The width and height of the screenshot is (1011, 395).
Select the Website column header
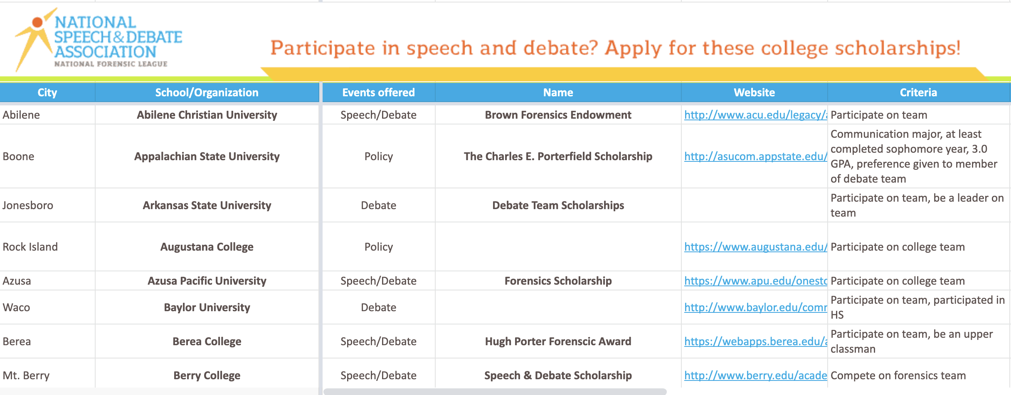pos(754,92)
